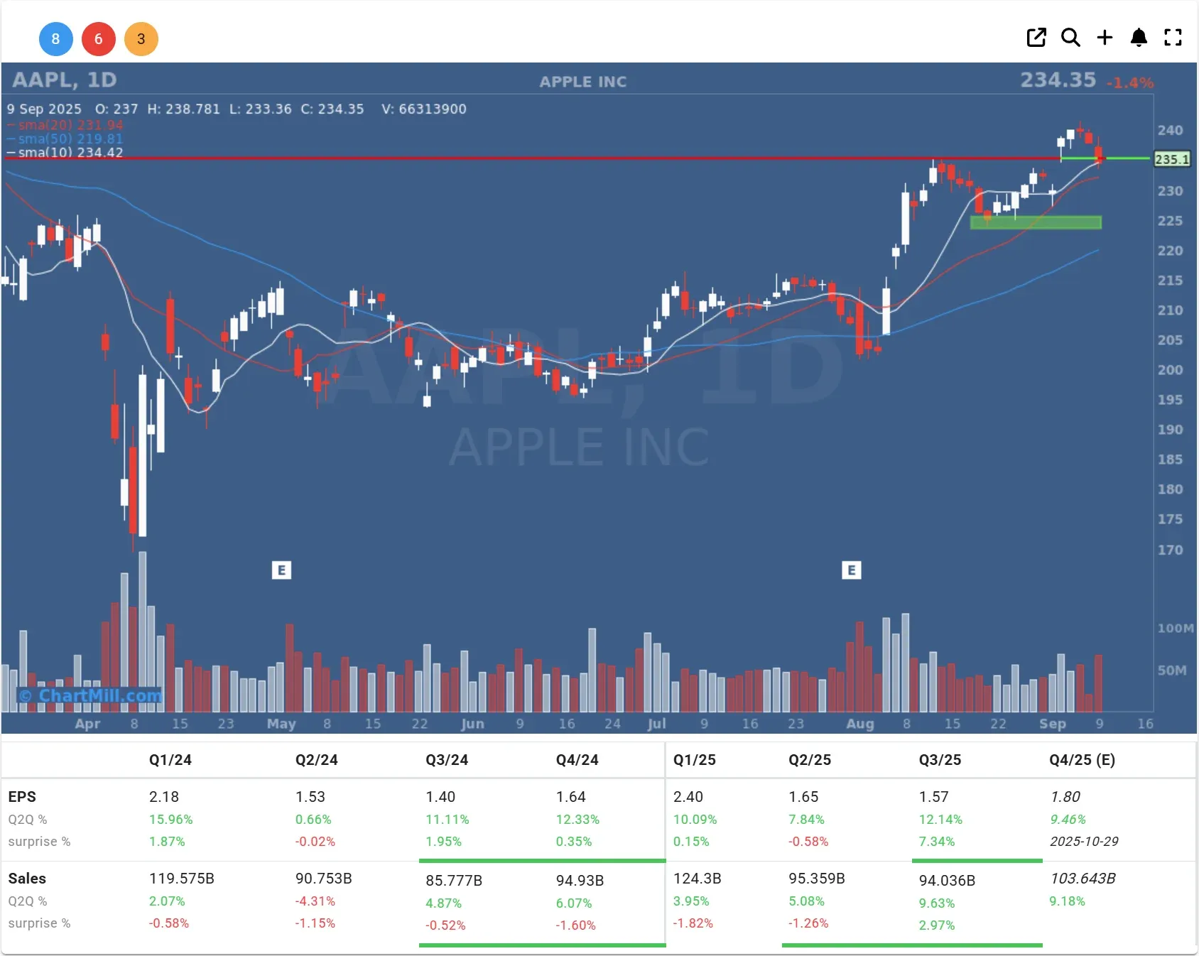Click estimated EPS 1.80

(1065, 797)
